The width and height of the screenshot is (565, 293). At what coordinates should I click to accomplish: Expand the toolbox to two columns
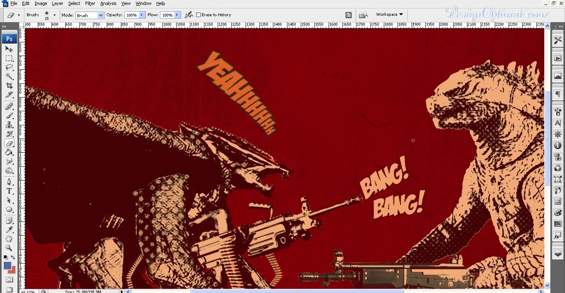pyautogui.click(x=5, y=26)
